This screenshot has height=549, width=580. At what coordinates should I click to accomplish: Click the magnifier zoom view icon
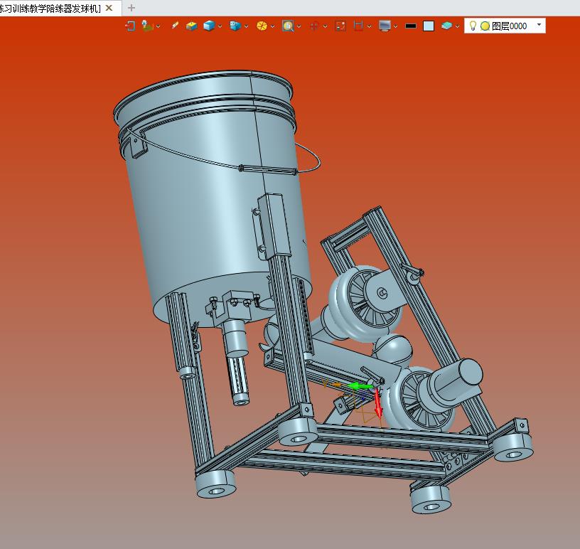click(288, 26)
